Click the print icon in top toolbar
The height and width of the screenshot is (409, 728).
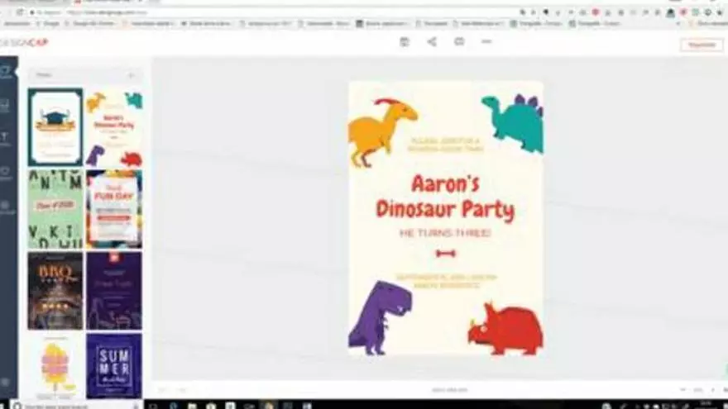point(459,42)
